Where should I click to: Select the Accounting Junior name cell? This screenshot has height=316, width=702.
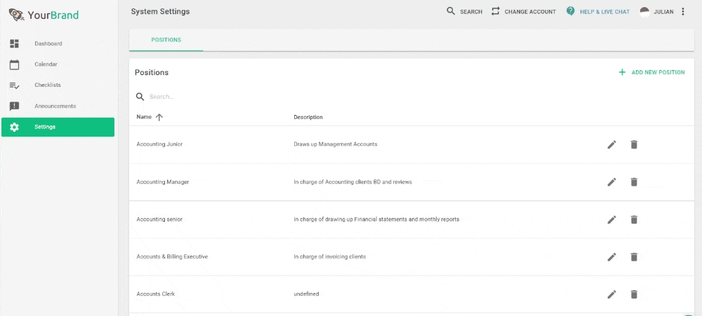tap(159, 144)
